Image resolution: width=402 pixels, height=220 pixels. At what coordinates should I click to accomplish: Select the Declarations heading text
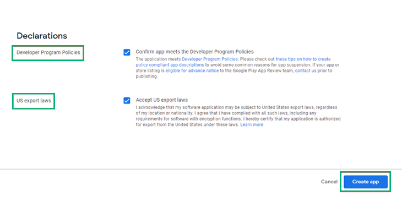42,36
